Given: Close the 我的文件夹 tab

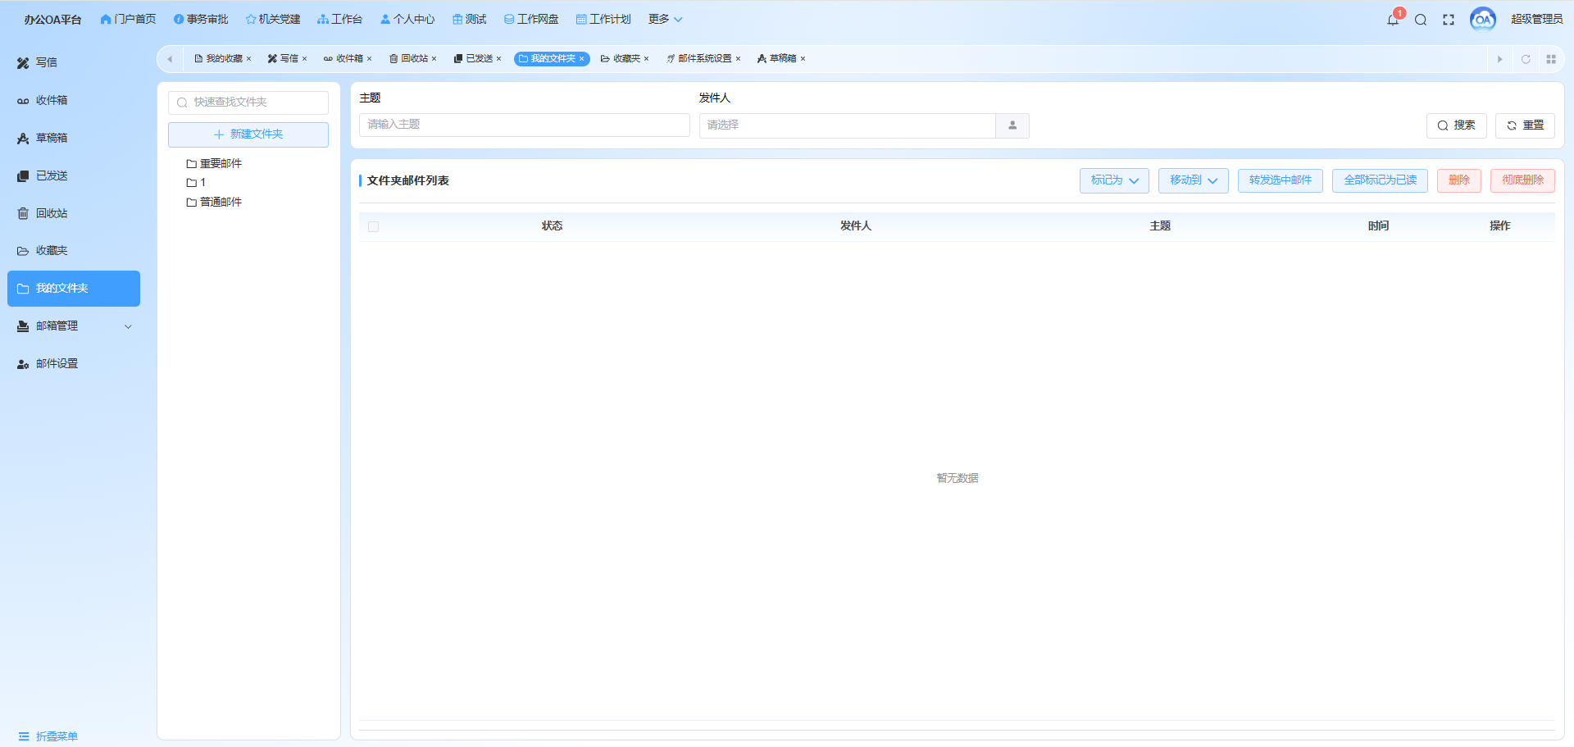Looking at the screenshot, I should tap(581, 59).
